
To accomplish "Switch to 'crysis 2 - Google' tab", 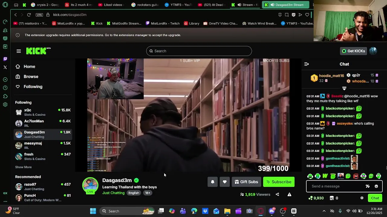I will tap(45, 5).
